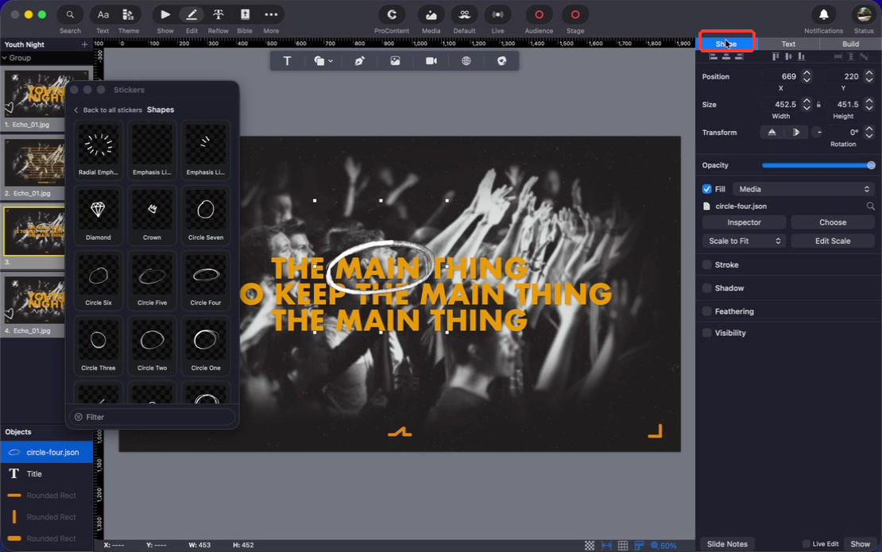
Task: Open the Scale to Fit dropdown
Action: pos(744,241)
